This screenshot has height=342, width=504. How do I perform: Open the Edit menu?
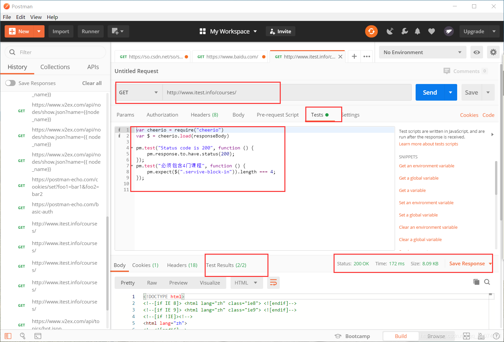[21, 17]
